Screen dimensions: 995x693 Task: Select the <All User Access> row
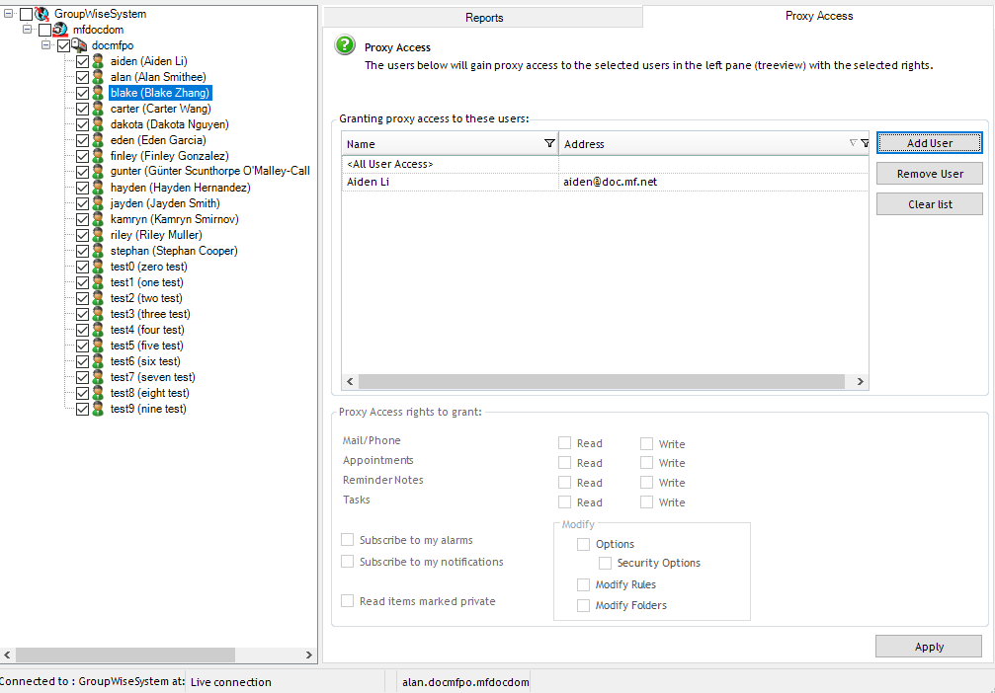point(605,164)
